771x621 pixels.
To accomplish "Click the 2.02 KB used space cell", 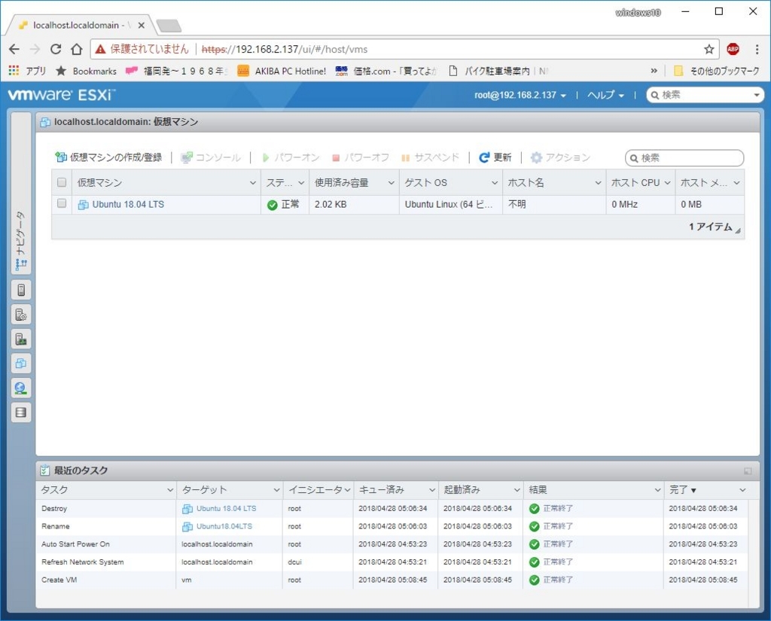I will [x=354, y=205].
